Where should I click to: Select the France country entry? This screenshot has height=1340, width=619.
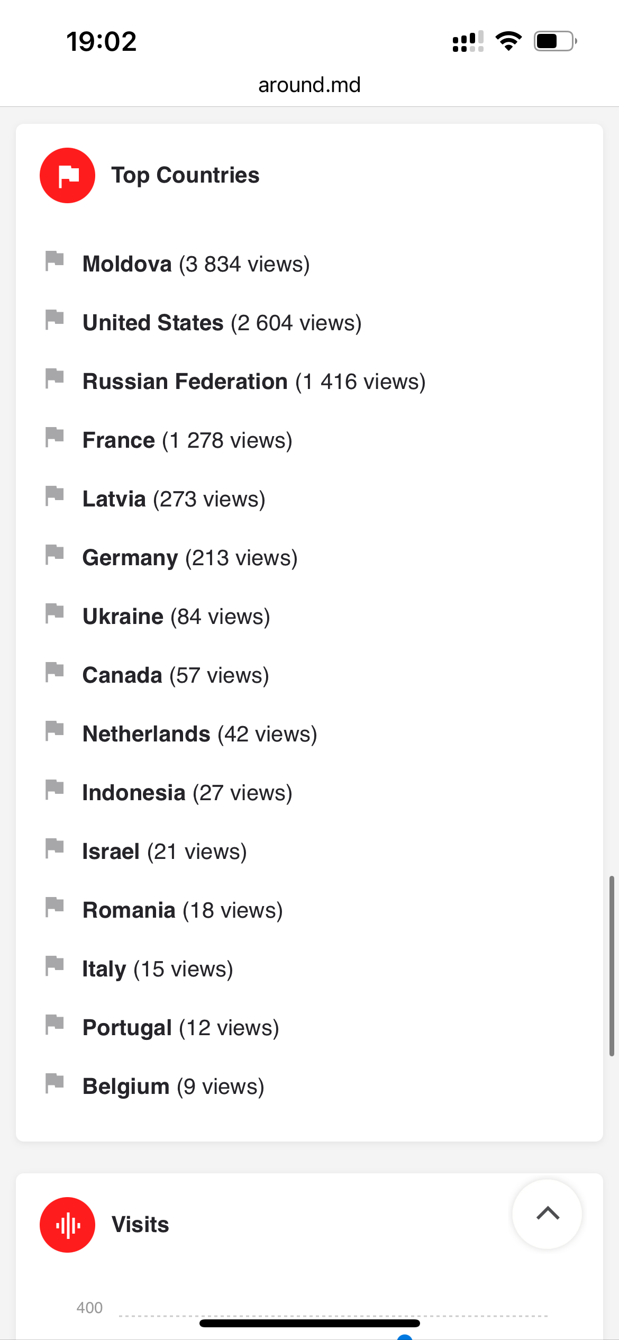[187, 440]
